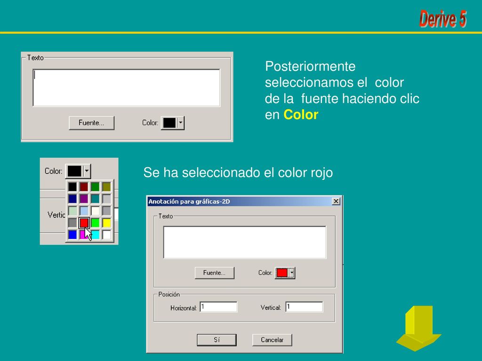Pick the maroon dark red swatch

tap(84, 187)
